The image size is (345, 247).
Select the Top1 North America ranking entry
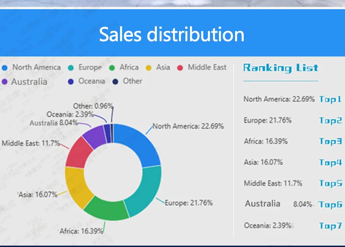[x=293, y=99]
